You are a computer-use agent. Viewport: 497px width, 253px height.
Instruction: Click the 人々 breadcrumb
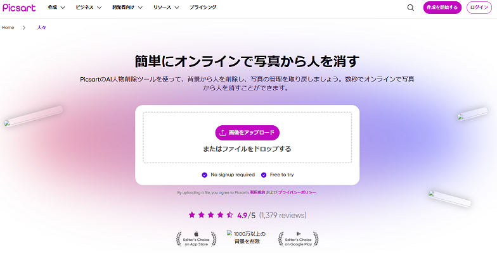[x=42, y=28]
